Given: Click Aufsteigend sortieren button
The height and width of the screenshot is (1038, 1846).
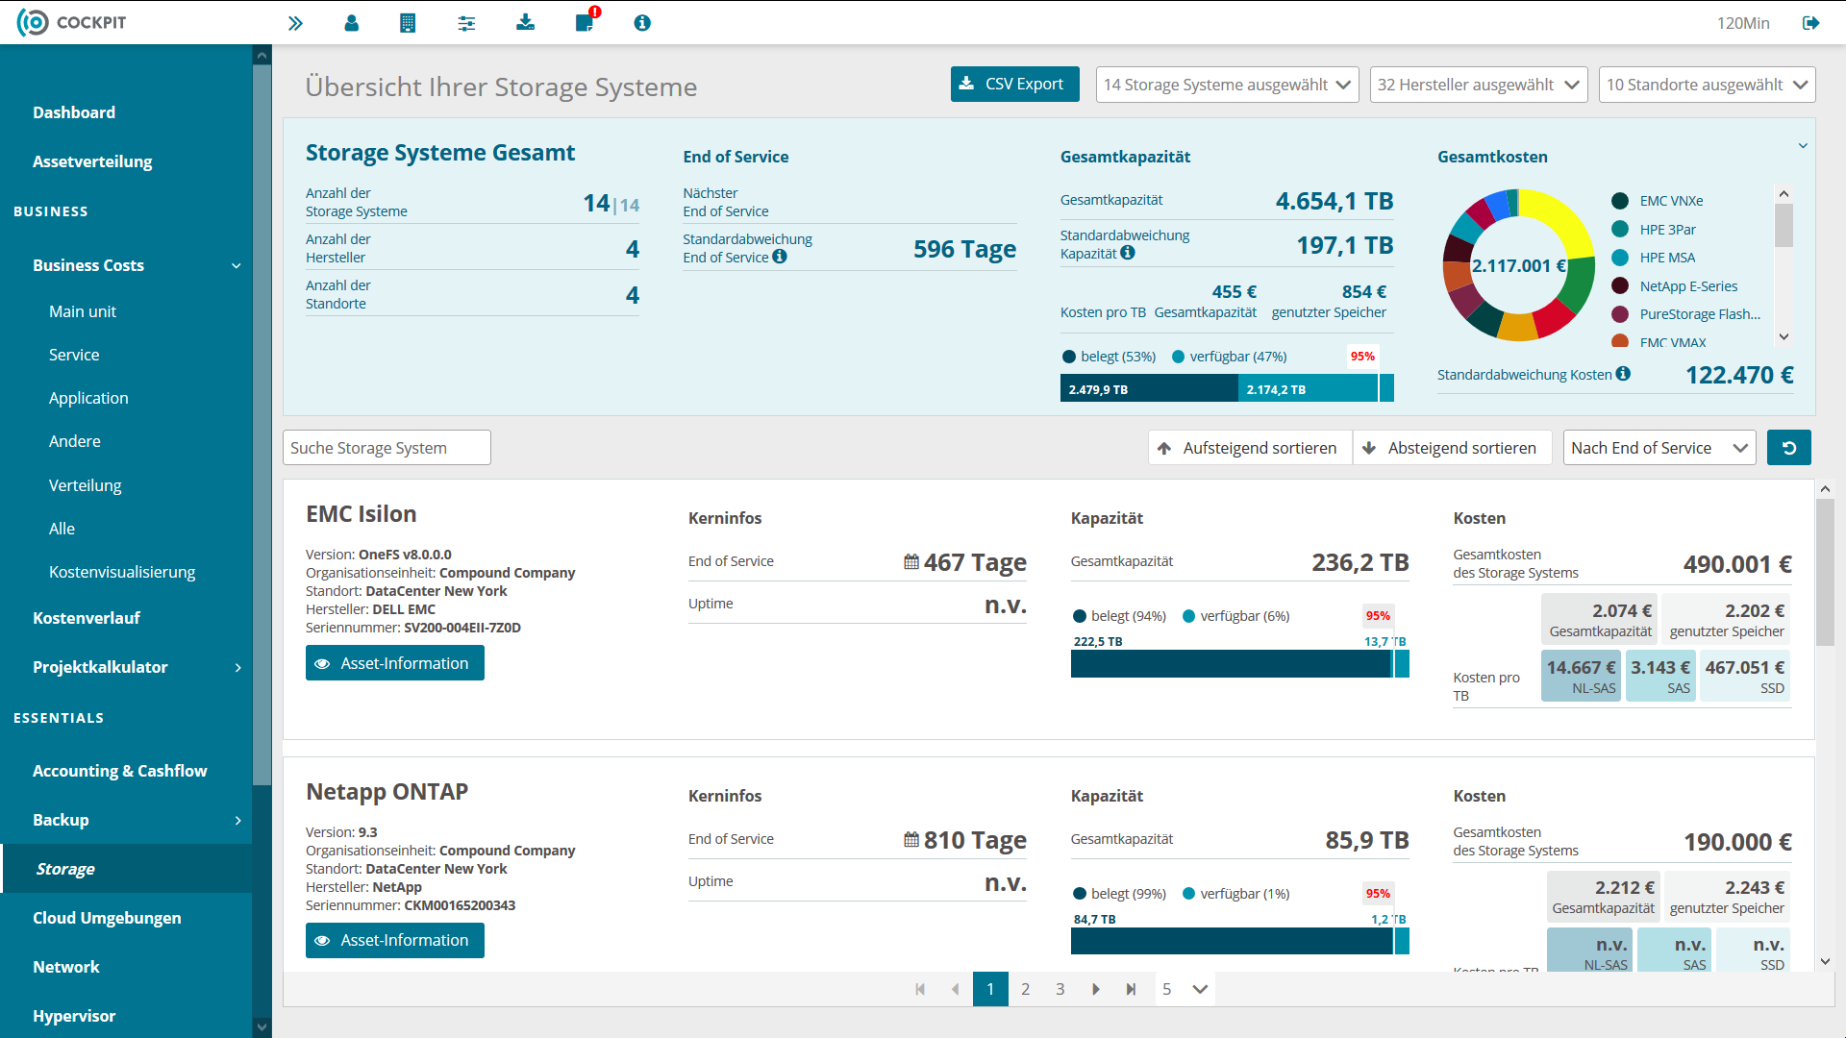Looking at the screenshot, I should click(1249, 448).
